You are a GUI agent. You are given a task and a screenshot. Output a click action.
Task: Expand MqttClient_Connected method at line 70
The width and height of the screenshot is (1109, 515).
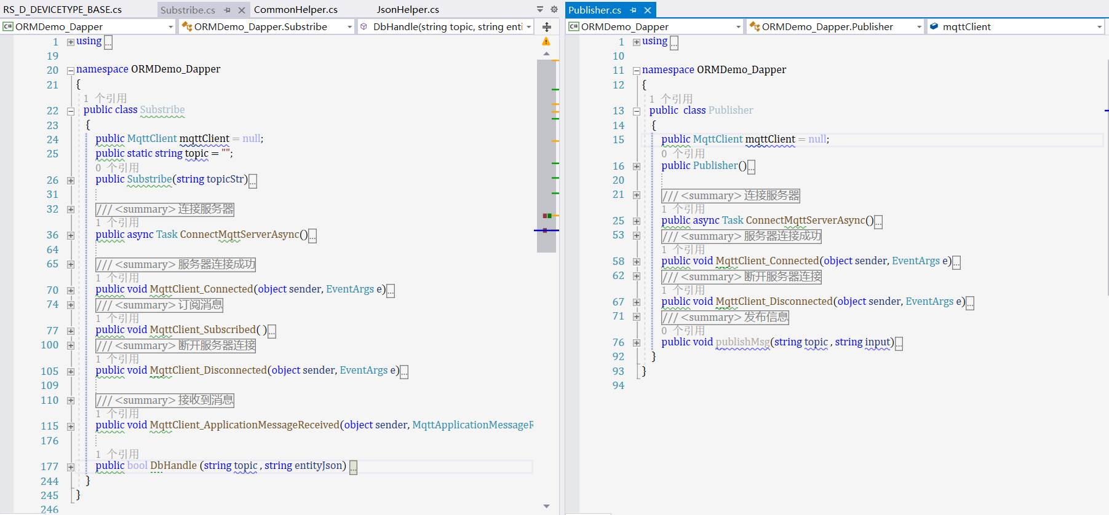[x=71, y=291]
